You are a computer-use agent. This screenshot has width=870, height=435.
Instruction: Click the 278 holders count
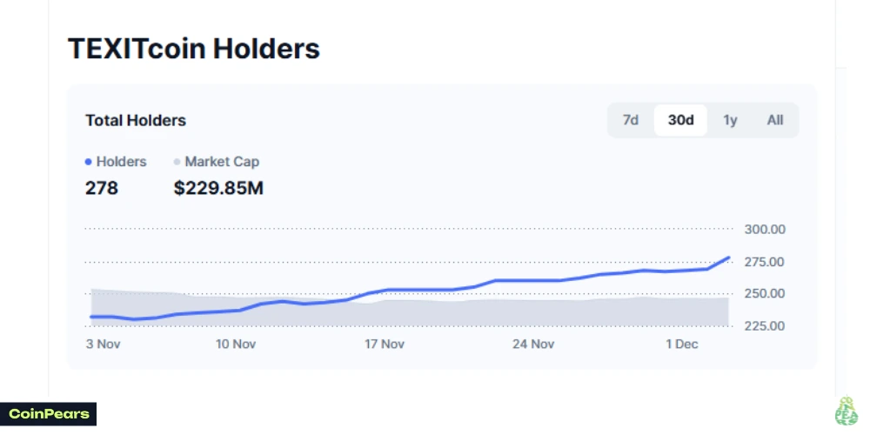[x=102, y=188]
